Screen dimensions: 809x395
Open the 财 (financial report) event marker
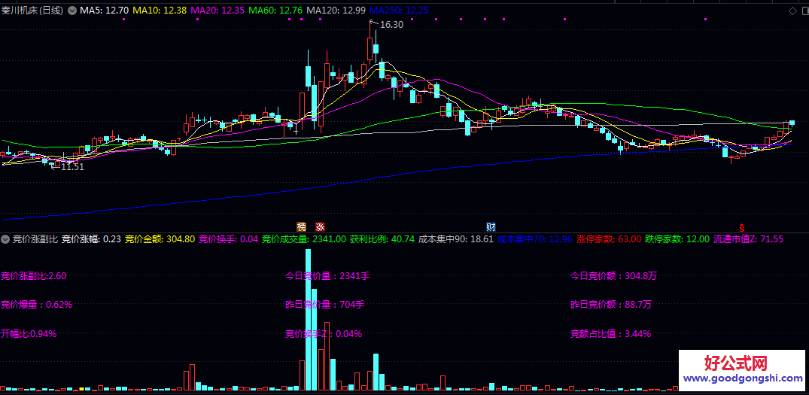pos(491,226)
